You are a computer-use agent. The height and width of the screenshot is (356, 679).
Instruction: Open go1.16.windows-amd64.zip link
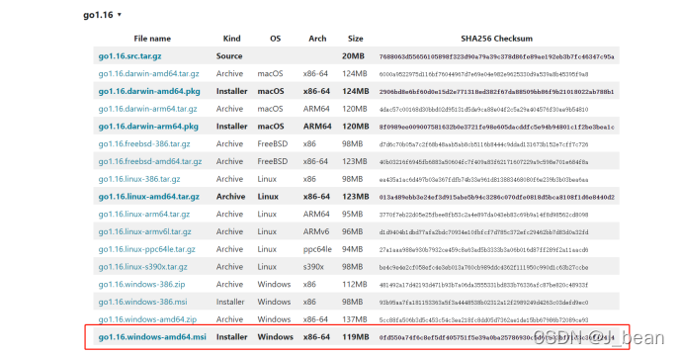point(147,319)
